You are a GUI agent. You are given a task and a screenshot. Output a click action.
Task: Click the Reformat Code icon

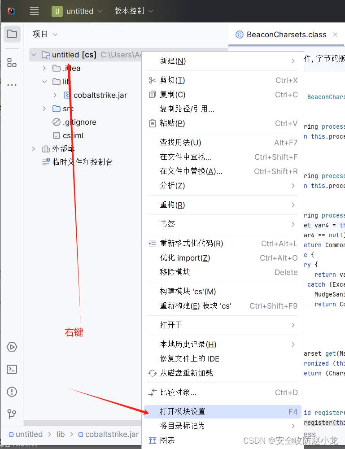pos(153,244)
